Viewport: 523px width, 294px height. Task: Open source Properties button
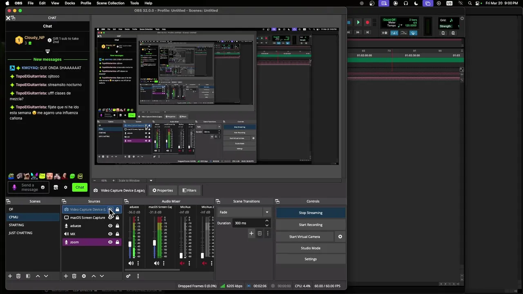(x=163, y=190)
